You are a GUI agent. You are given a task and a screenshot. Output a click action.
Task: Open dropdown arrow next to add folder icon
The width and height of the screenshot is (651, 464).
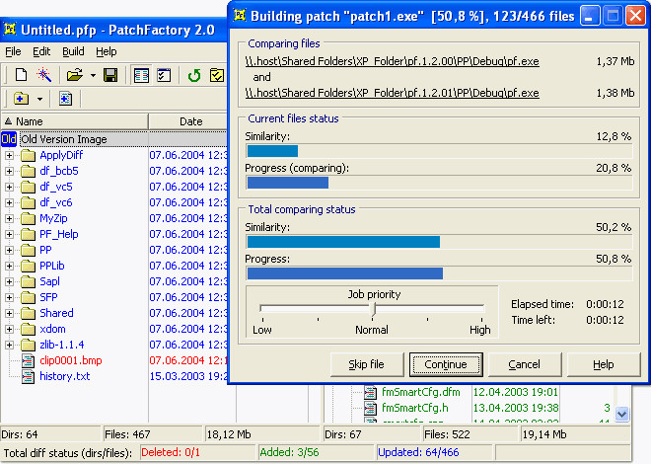point(39,99)
